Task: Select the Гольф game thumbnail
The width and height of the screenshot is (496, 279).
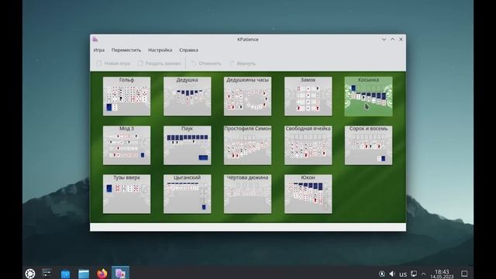Action: coord(126,96)
